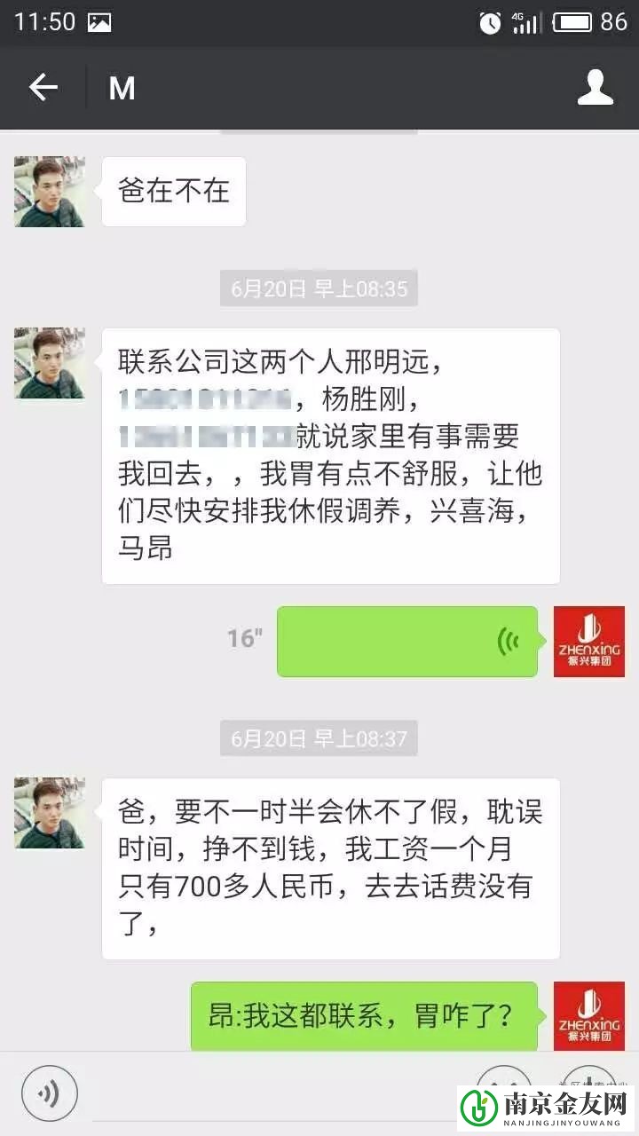Image resolution: width=639 pixels, height=1136 pixels.
Task: Go back using the arrow icon
Action: (x=43, y=87)
